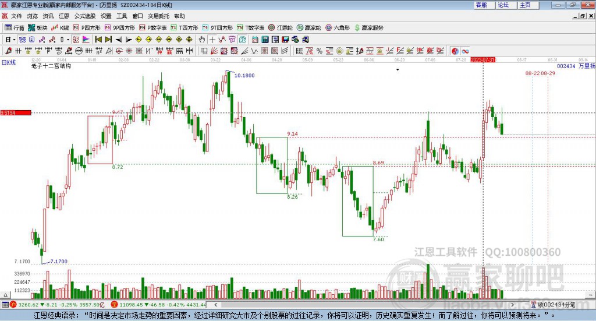596x321 pixels.
Task: Open the 帮助 menu
Action: (x=179, y=16)
